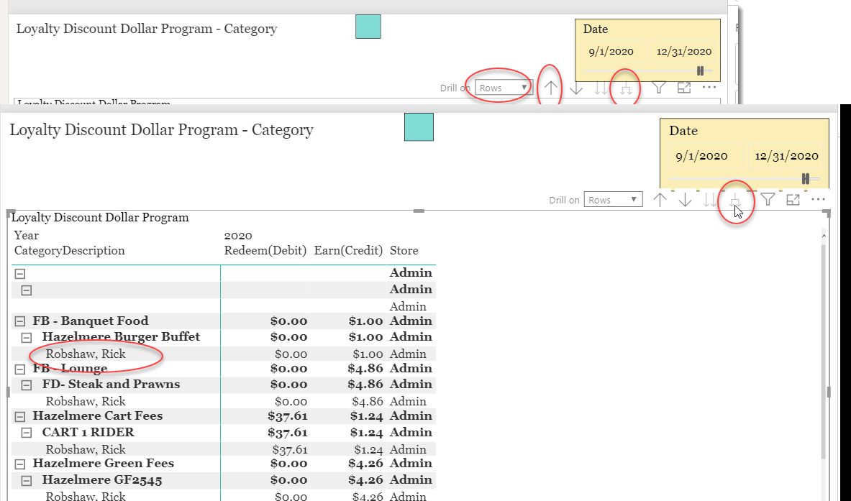The width and height of the screenshot is (851, 501).
Task: Collapse the first blank category row
Action: click(x=20, y=274)
